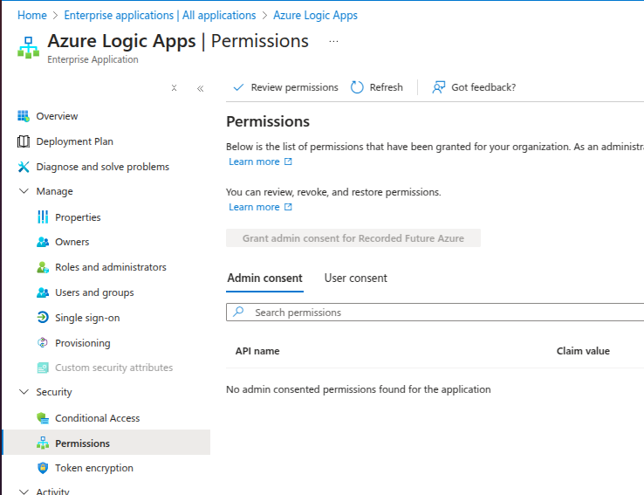This screenshot has width=644, height=495.
Task: Click the Roles and administrators icon
Action: pos(43,267)
